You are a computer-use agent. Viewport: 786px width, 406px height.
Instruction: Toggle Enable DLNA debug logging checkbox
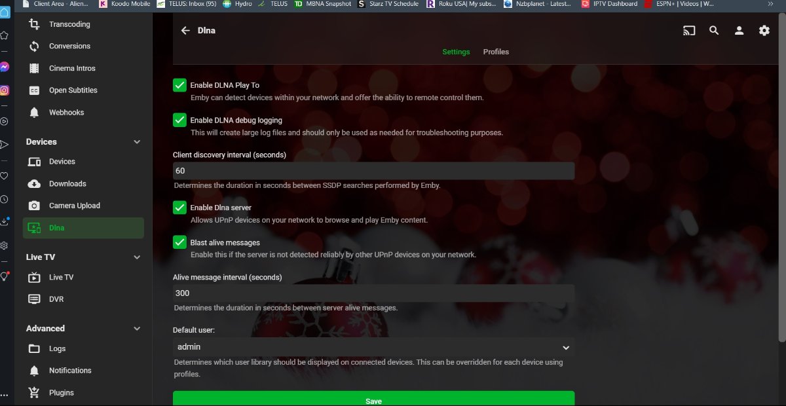click(179, 120)
